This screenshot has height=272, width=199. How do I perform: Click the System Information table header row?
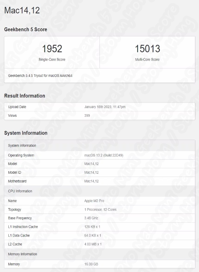pyautogui.click(x=99, y=145)
